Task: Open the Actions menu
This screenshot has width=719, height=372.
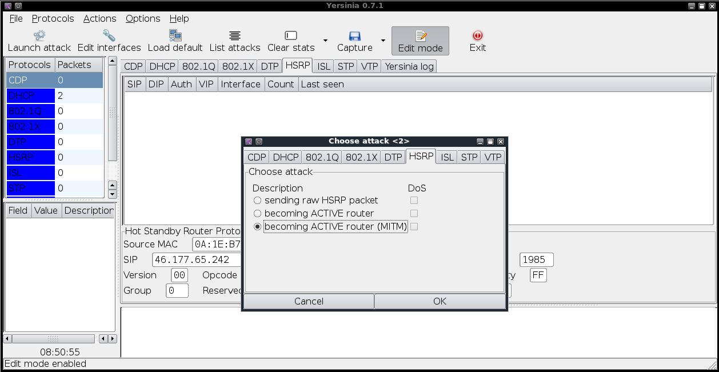Action: tap(99, 18)
